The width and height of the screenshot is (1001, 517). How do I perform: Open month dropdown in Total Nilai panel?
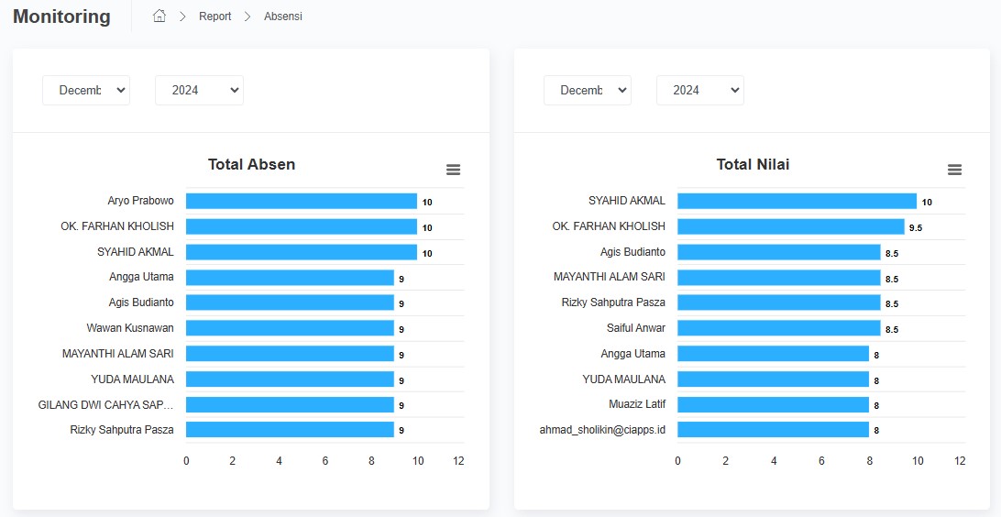[x=588, y=90]
